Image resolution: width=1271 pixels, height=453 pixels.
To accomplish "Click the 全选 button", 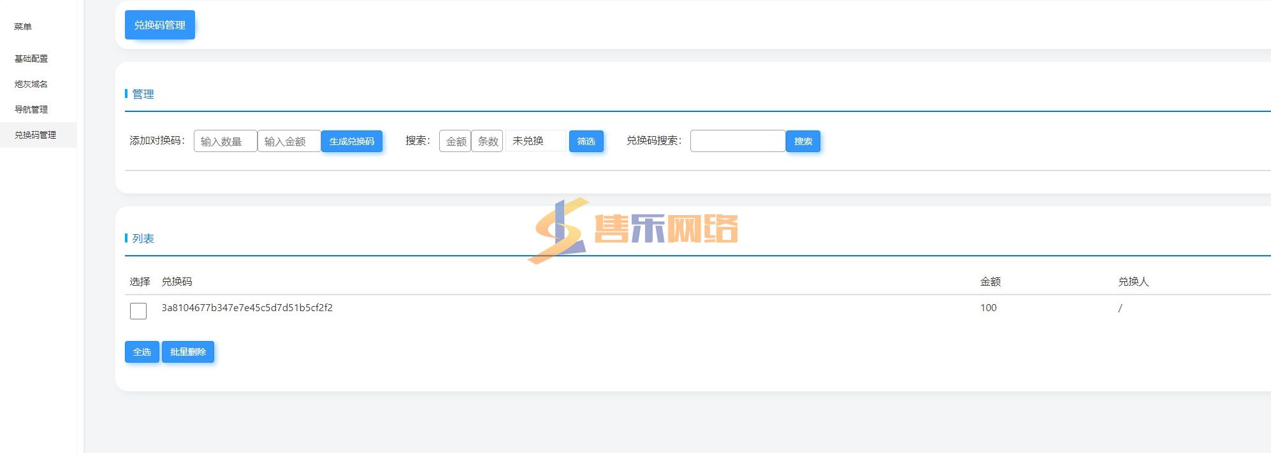I will coord(142,352).
